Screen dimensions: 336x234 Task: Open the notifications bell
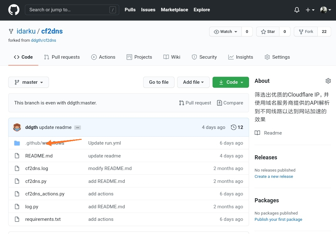point(297,10)
